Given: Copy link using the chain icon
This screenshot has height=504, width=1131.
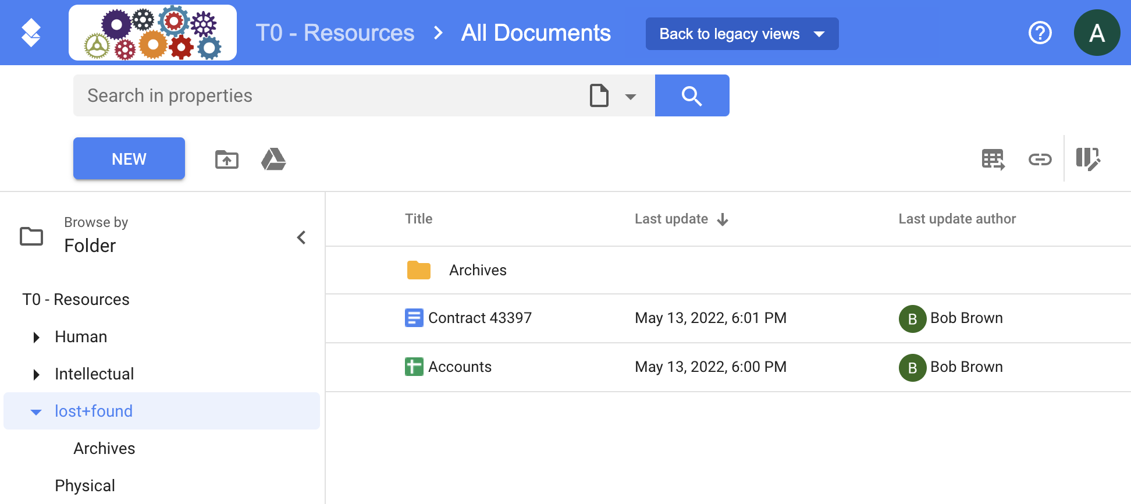Looking at the screenshot, I should pos(1040,159).
